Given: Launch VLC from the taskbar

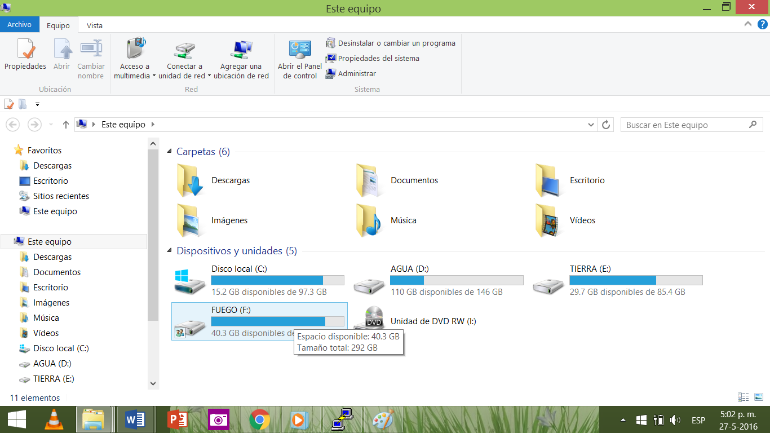Looking at the screenshot, I should click(54, 419).
